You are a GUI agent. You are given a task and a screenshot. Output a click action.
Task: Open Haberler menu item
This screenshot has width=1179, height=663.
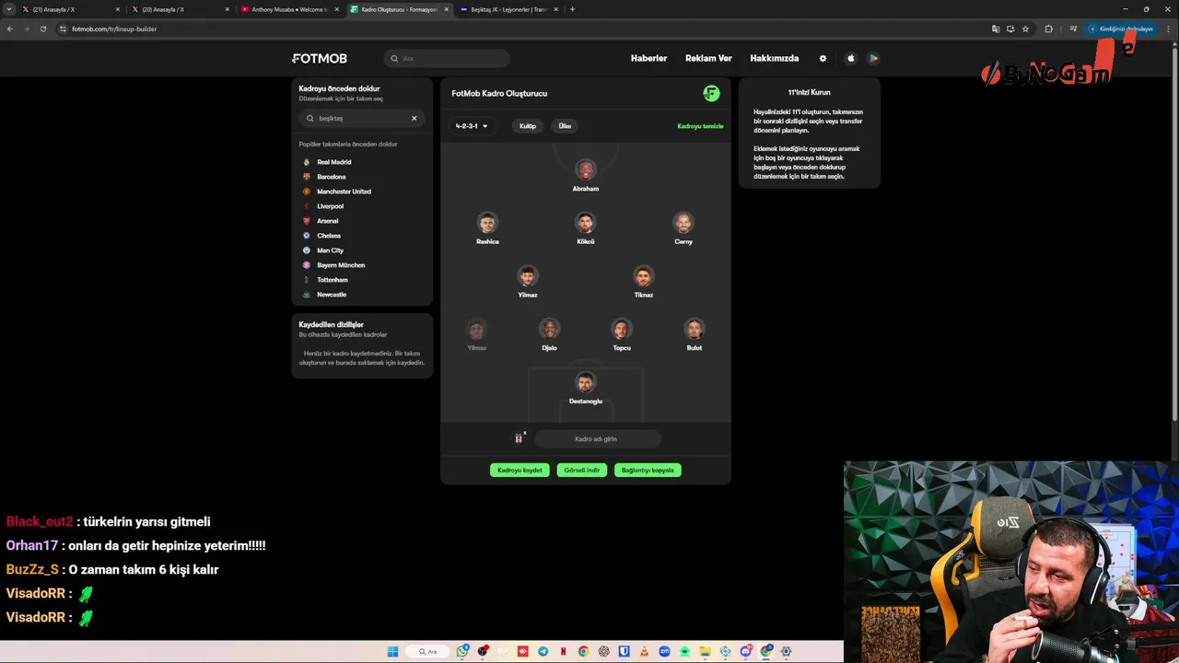coord(648,58)
